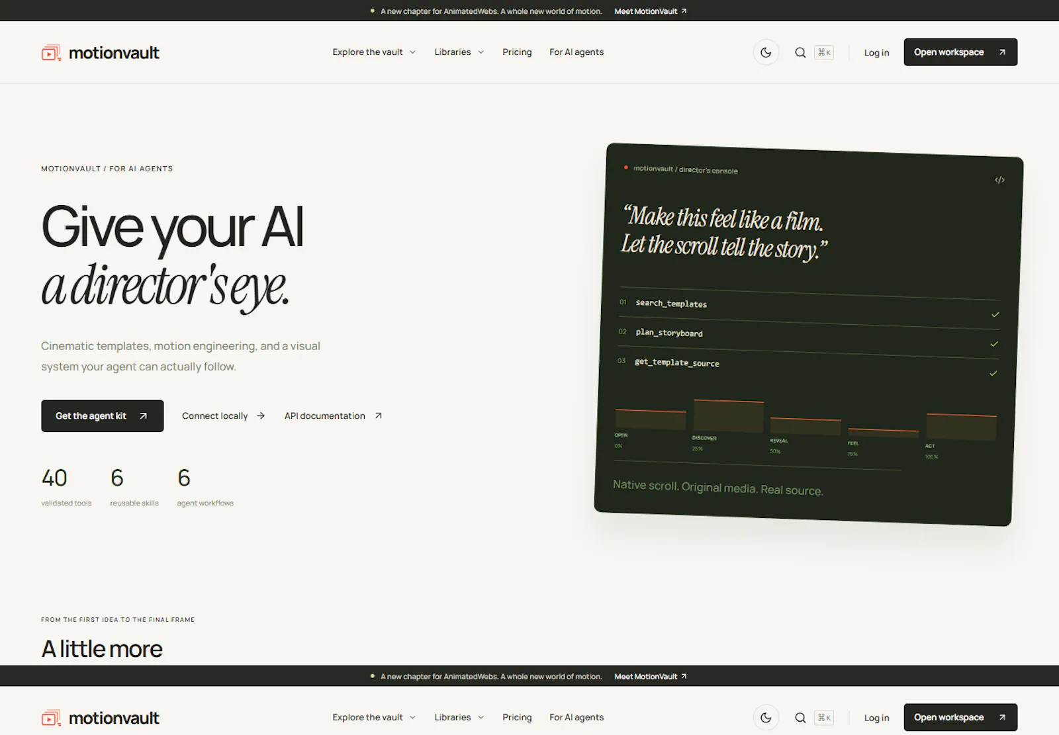Expand Libraries dropdown in top header
Screen dimensions: 1059x735
coord(459,52)
